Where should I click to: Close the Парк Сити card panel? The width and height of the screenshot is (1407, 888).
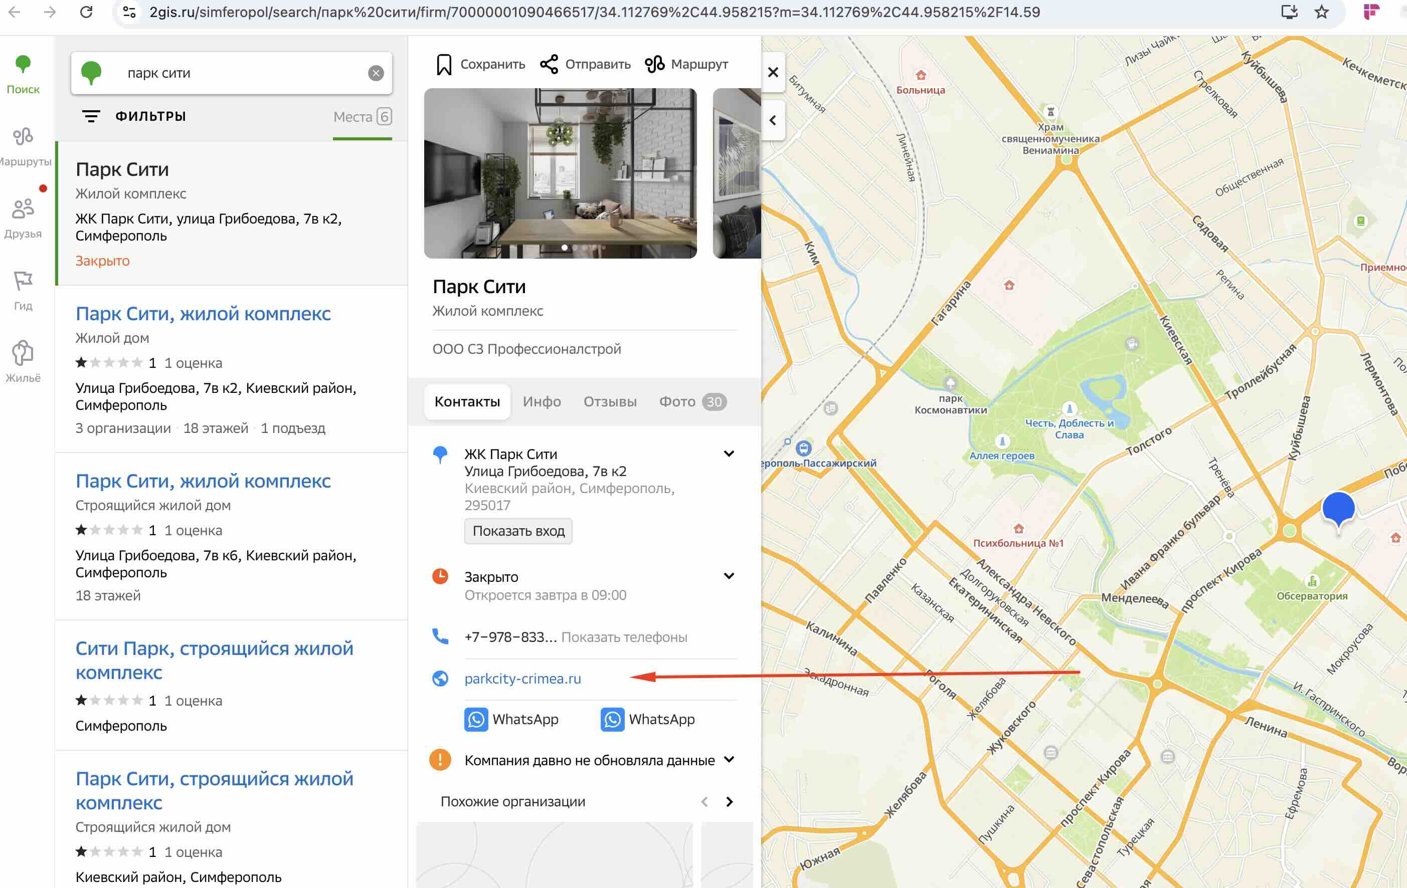point(773,72)
